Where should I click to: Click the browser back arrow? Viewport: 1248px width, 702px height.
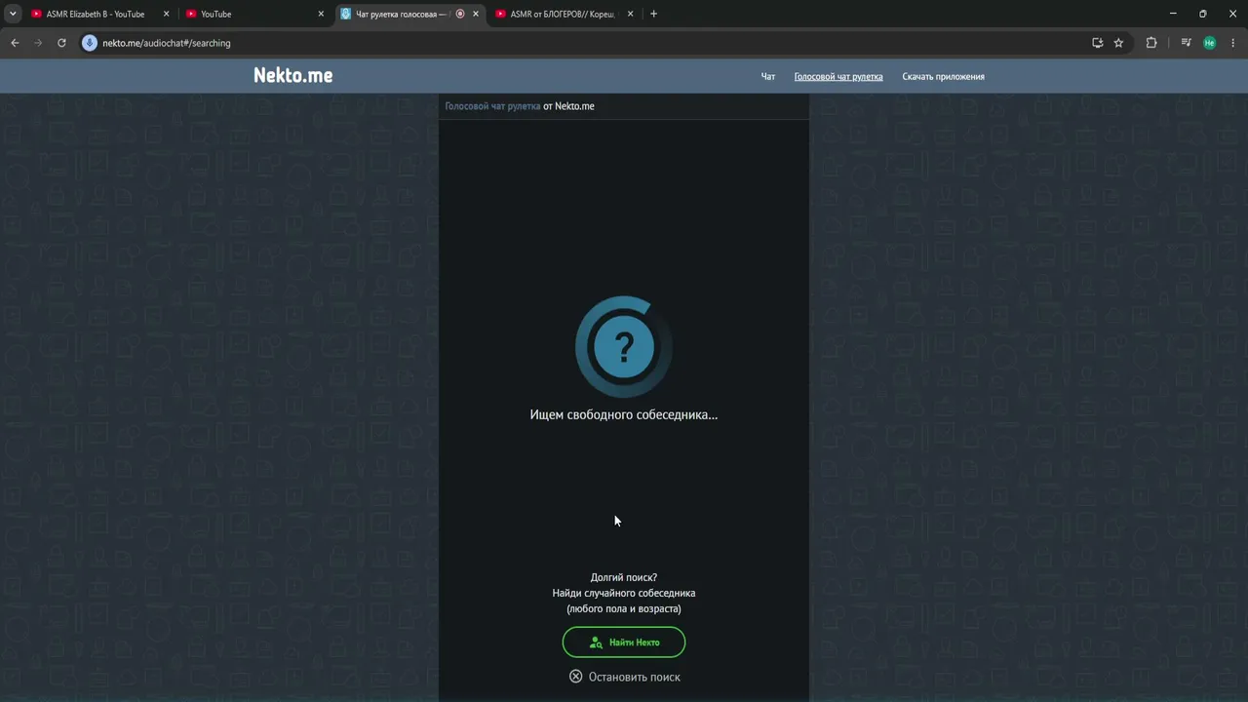[15, 43]
